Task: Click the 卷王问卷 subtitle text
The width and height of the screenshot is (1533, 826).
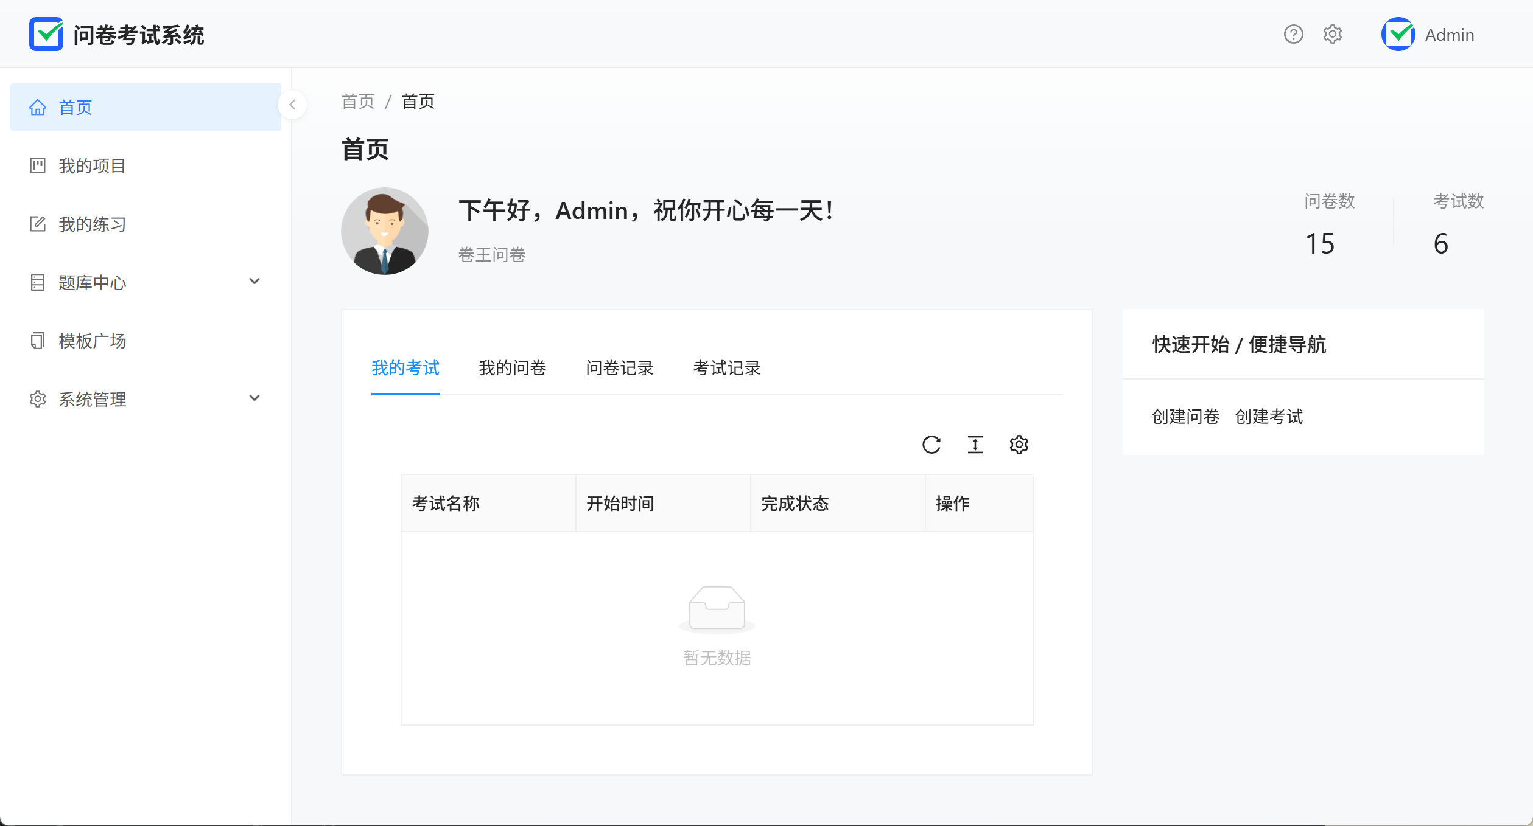Action: (x=492, y=254)
